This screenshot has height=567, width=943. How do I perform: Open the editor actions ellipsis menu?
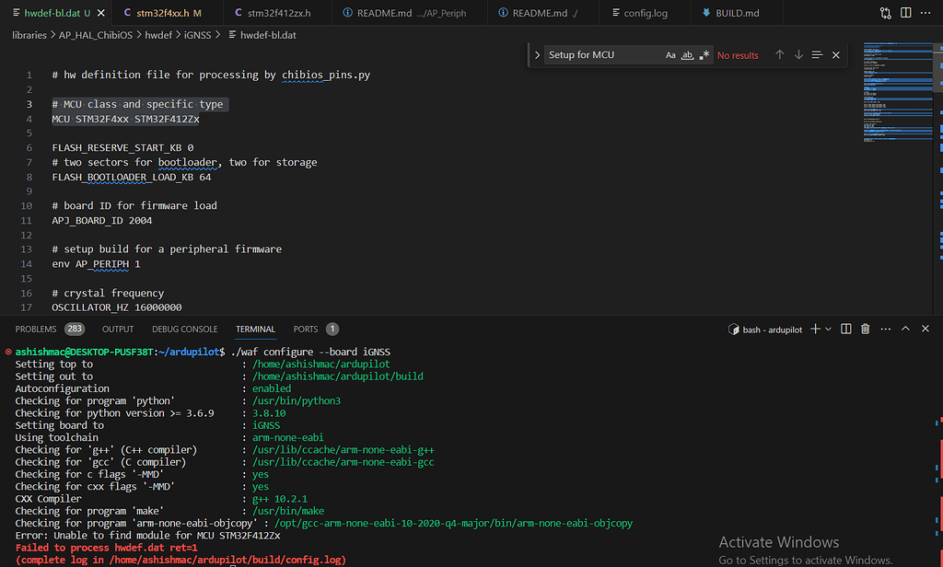(x=926, y=12)
